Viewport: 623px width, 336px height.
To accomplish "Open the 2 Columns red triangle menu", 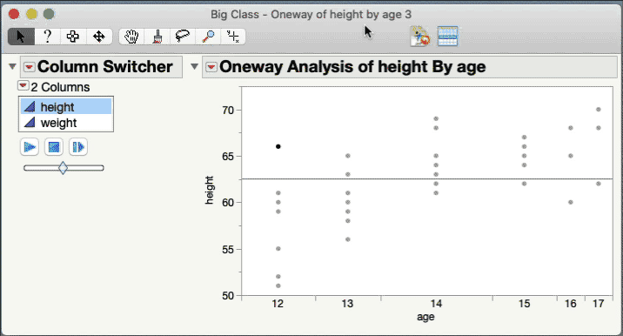I will click(23, 85).
